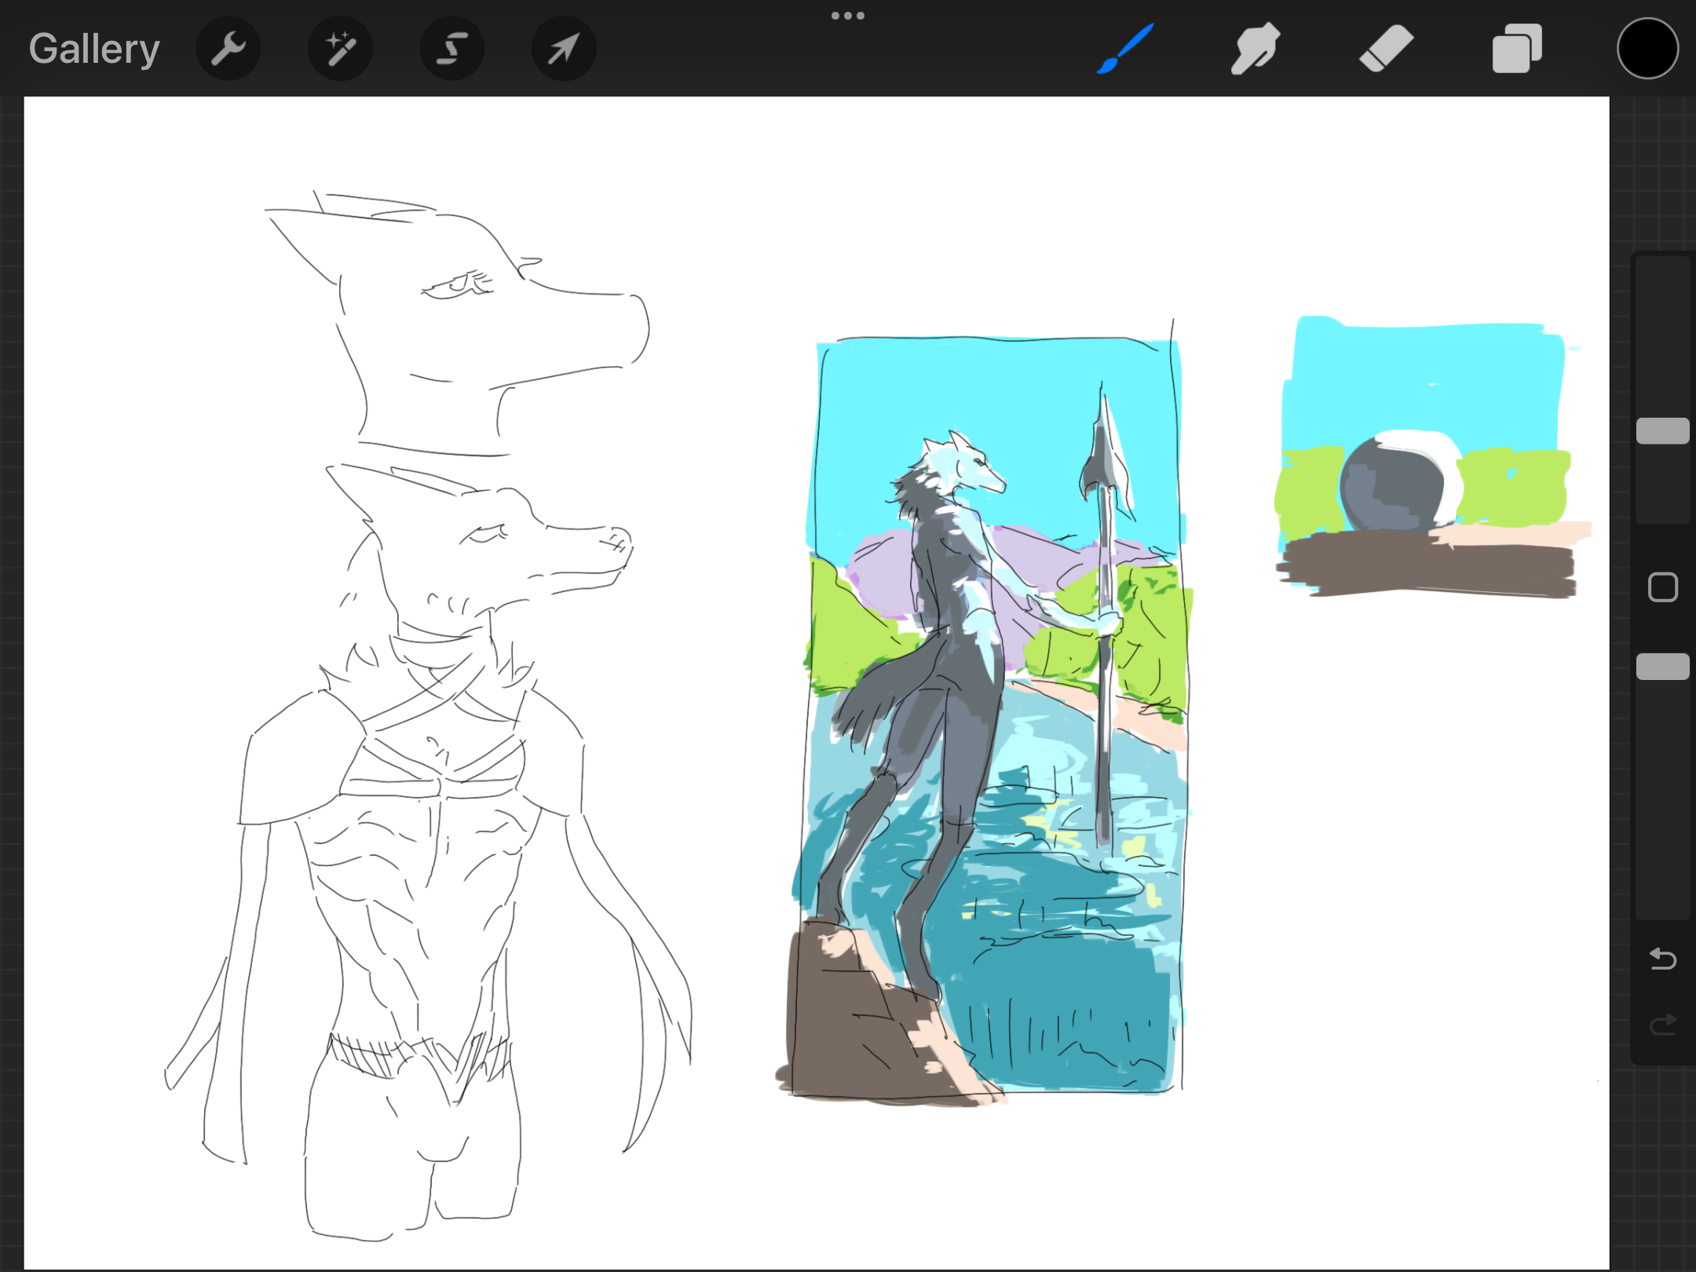Return to the Gallery
Viewport: 1696px width, 1272px height.
(x=94, y=49)
